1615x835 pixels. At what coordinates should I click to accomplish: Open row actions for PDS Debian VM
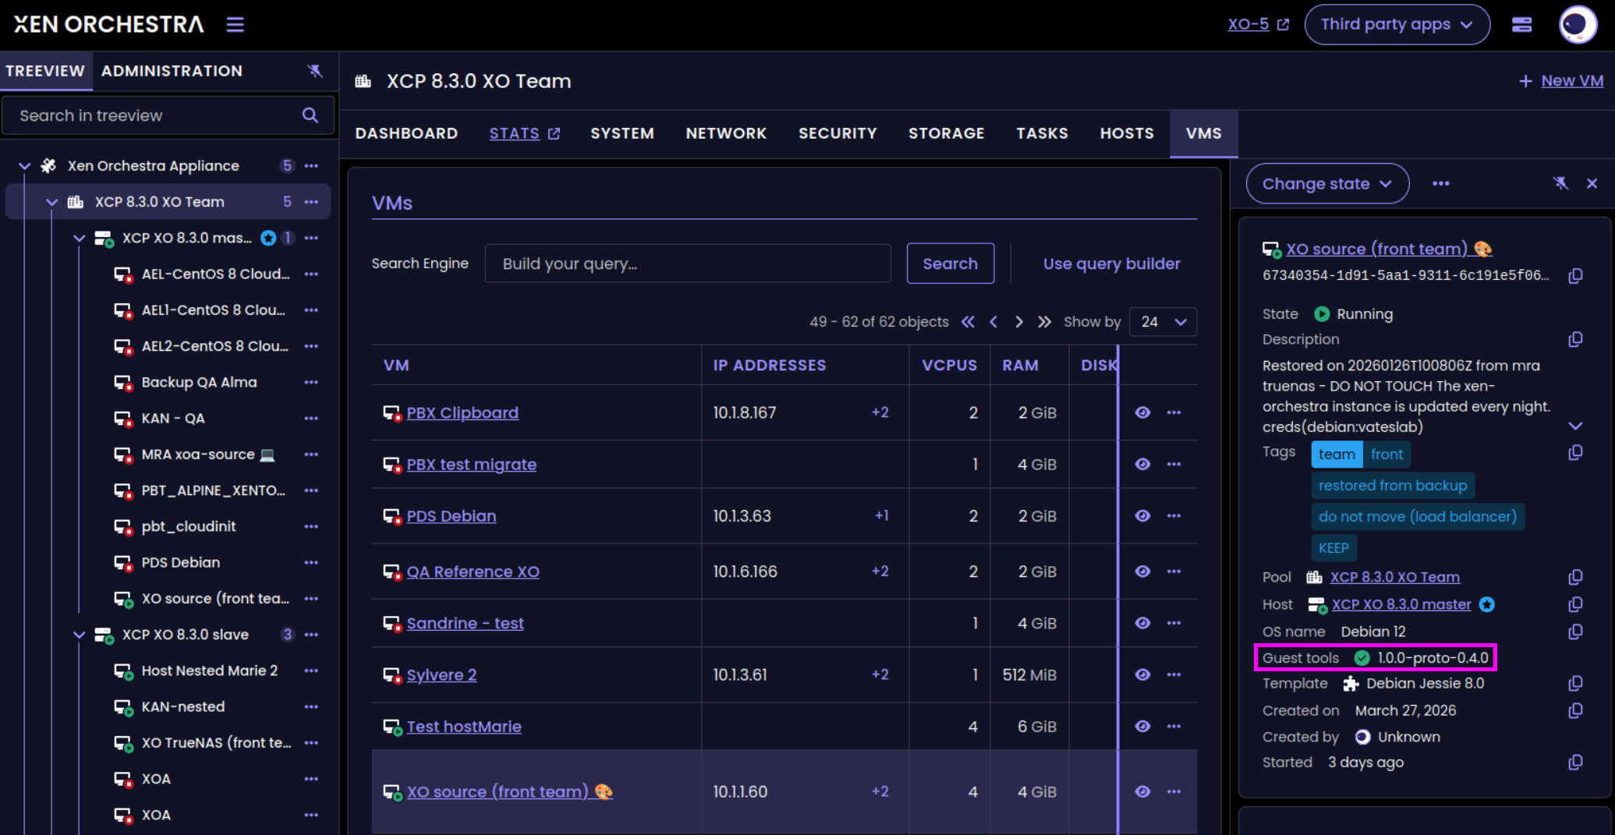pos(1174,516)
